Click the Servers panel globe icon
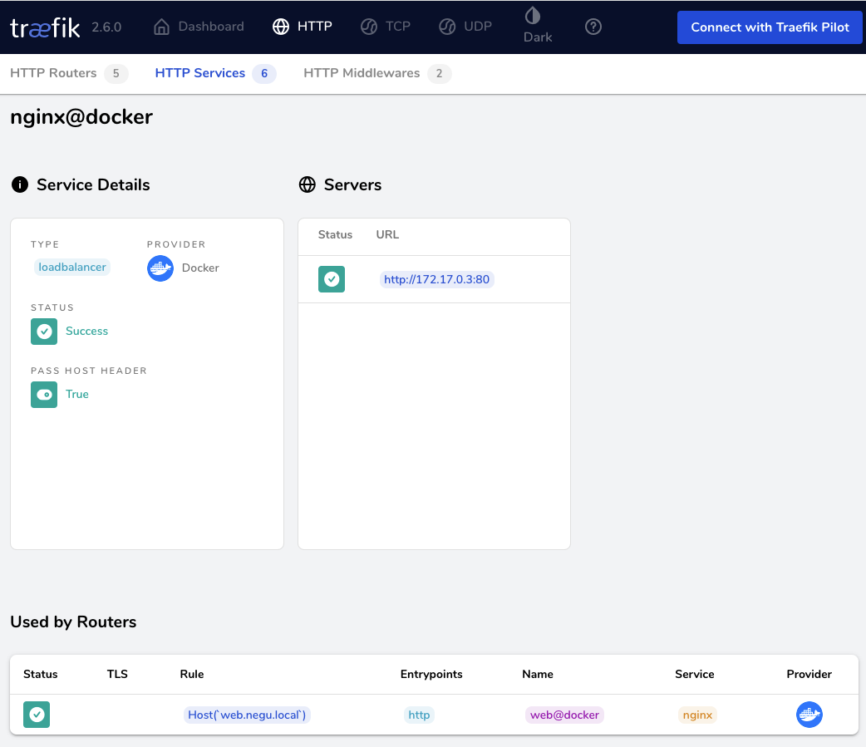The image size is (866, 747). pos(308,184)
